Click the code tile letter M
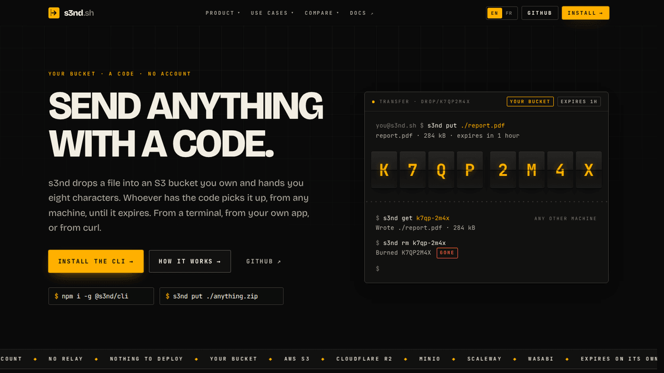This screenshot has width=664, height=373. [x=531, y=170]
